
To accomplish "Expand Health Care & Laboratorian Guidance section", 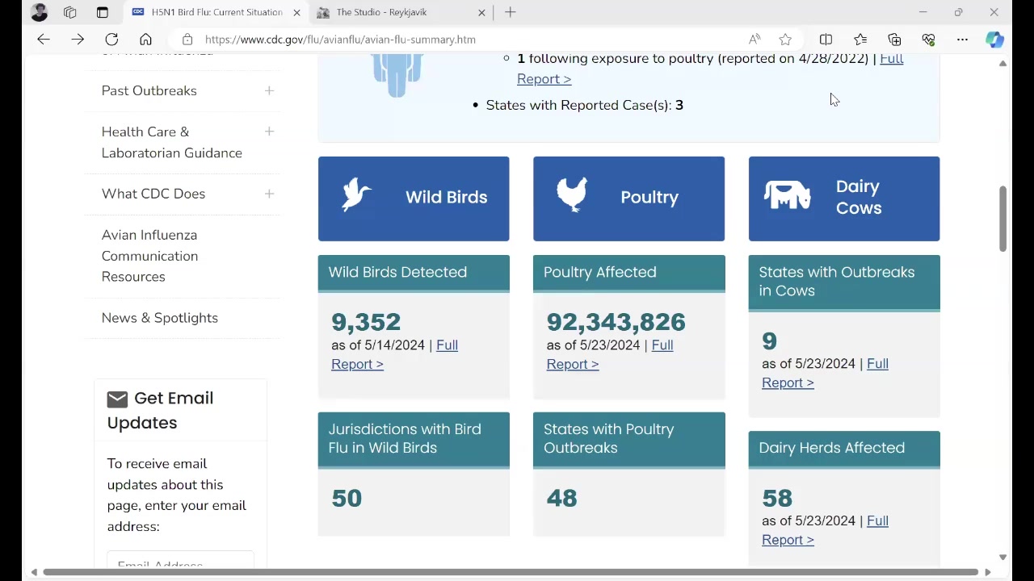I will coord(269,132).
